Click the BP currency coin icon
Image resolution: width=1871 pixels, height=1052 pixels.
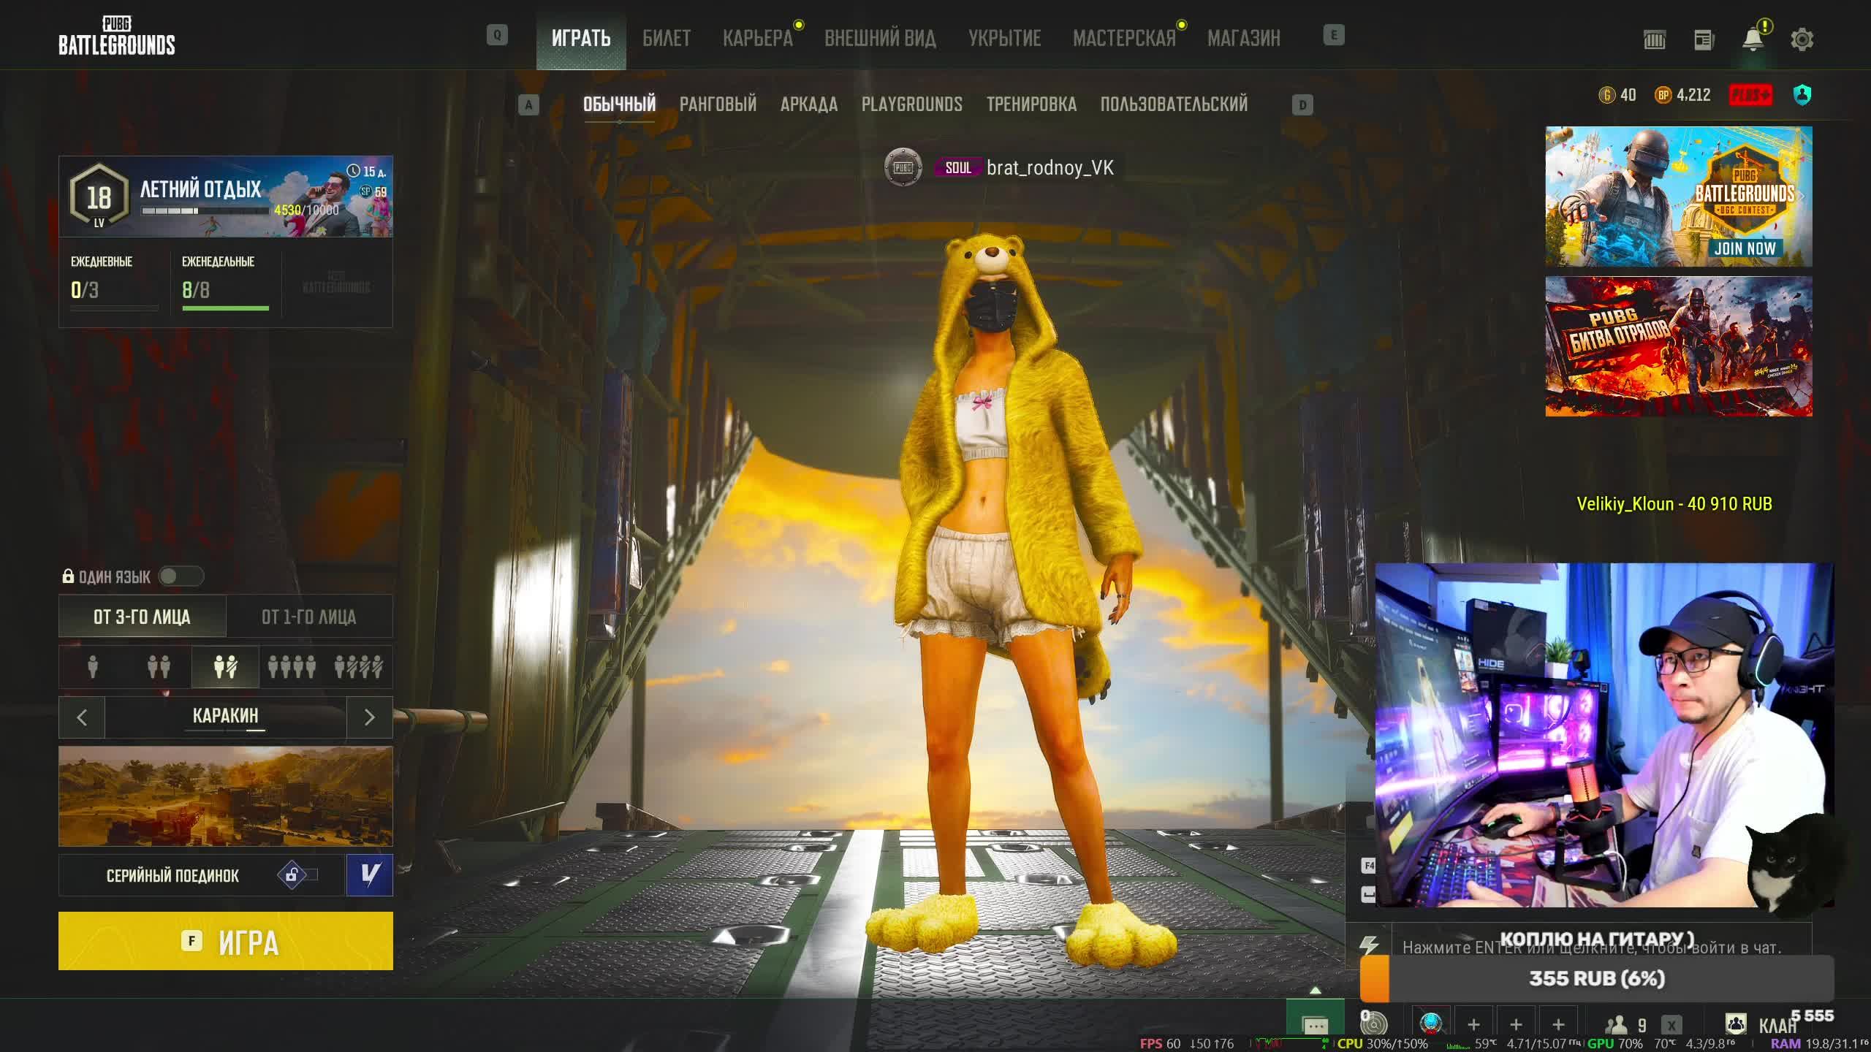[1663, 95]
